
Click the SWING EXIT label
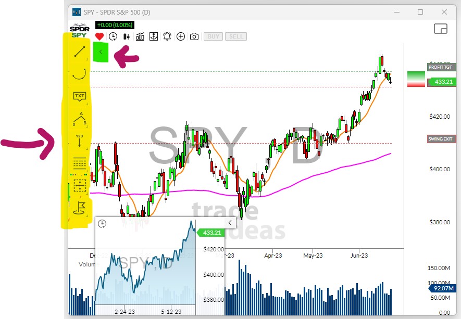point(441,139)
